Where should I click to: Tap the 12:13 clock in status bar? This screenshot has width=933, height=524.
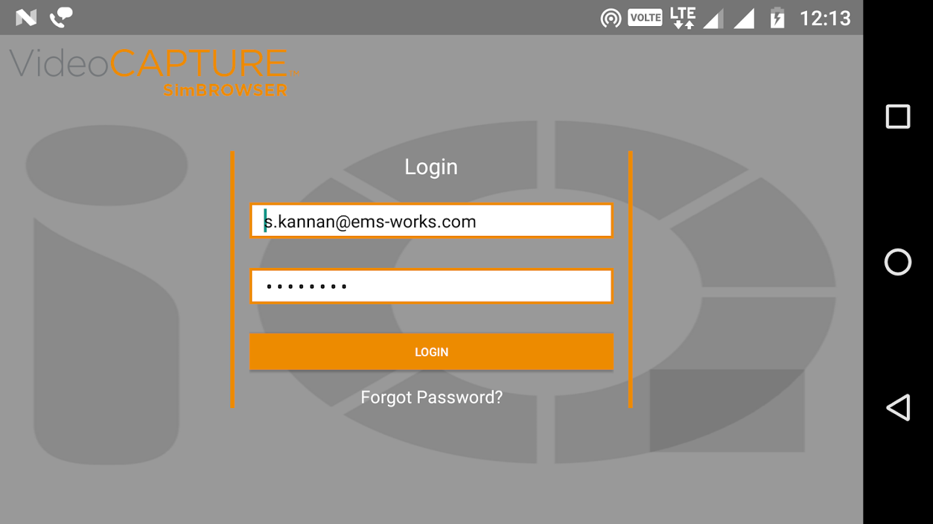coord(825,18)
